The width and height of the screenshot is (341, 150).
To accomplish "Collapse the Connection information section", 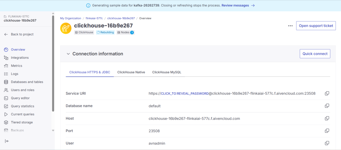I will pos(68,54).
